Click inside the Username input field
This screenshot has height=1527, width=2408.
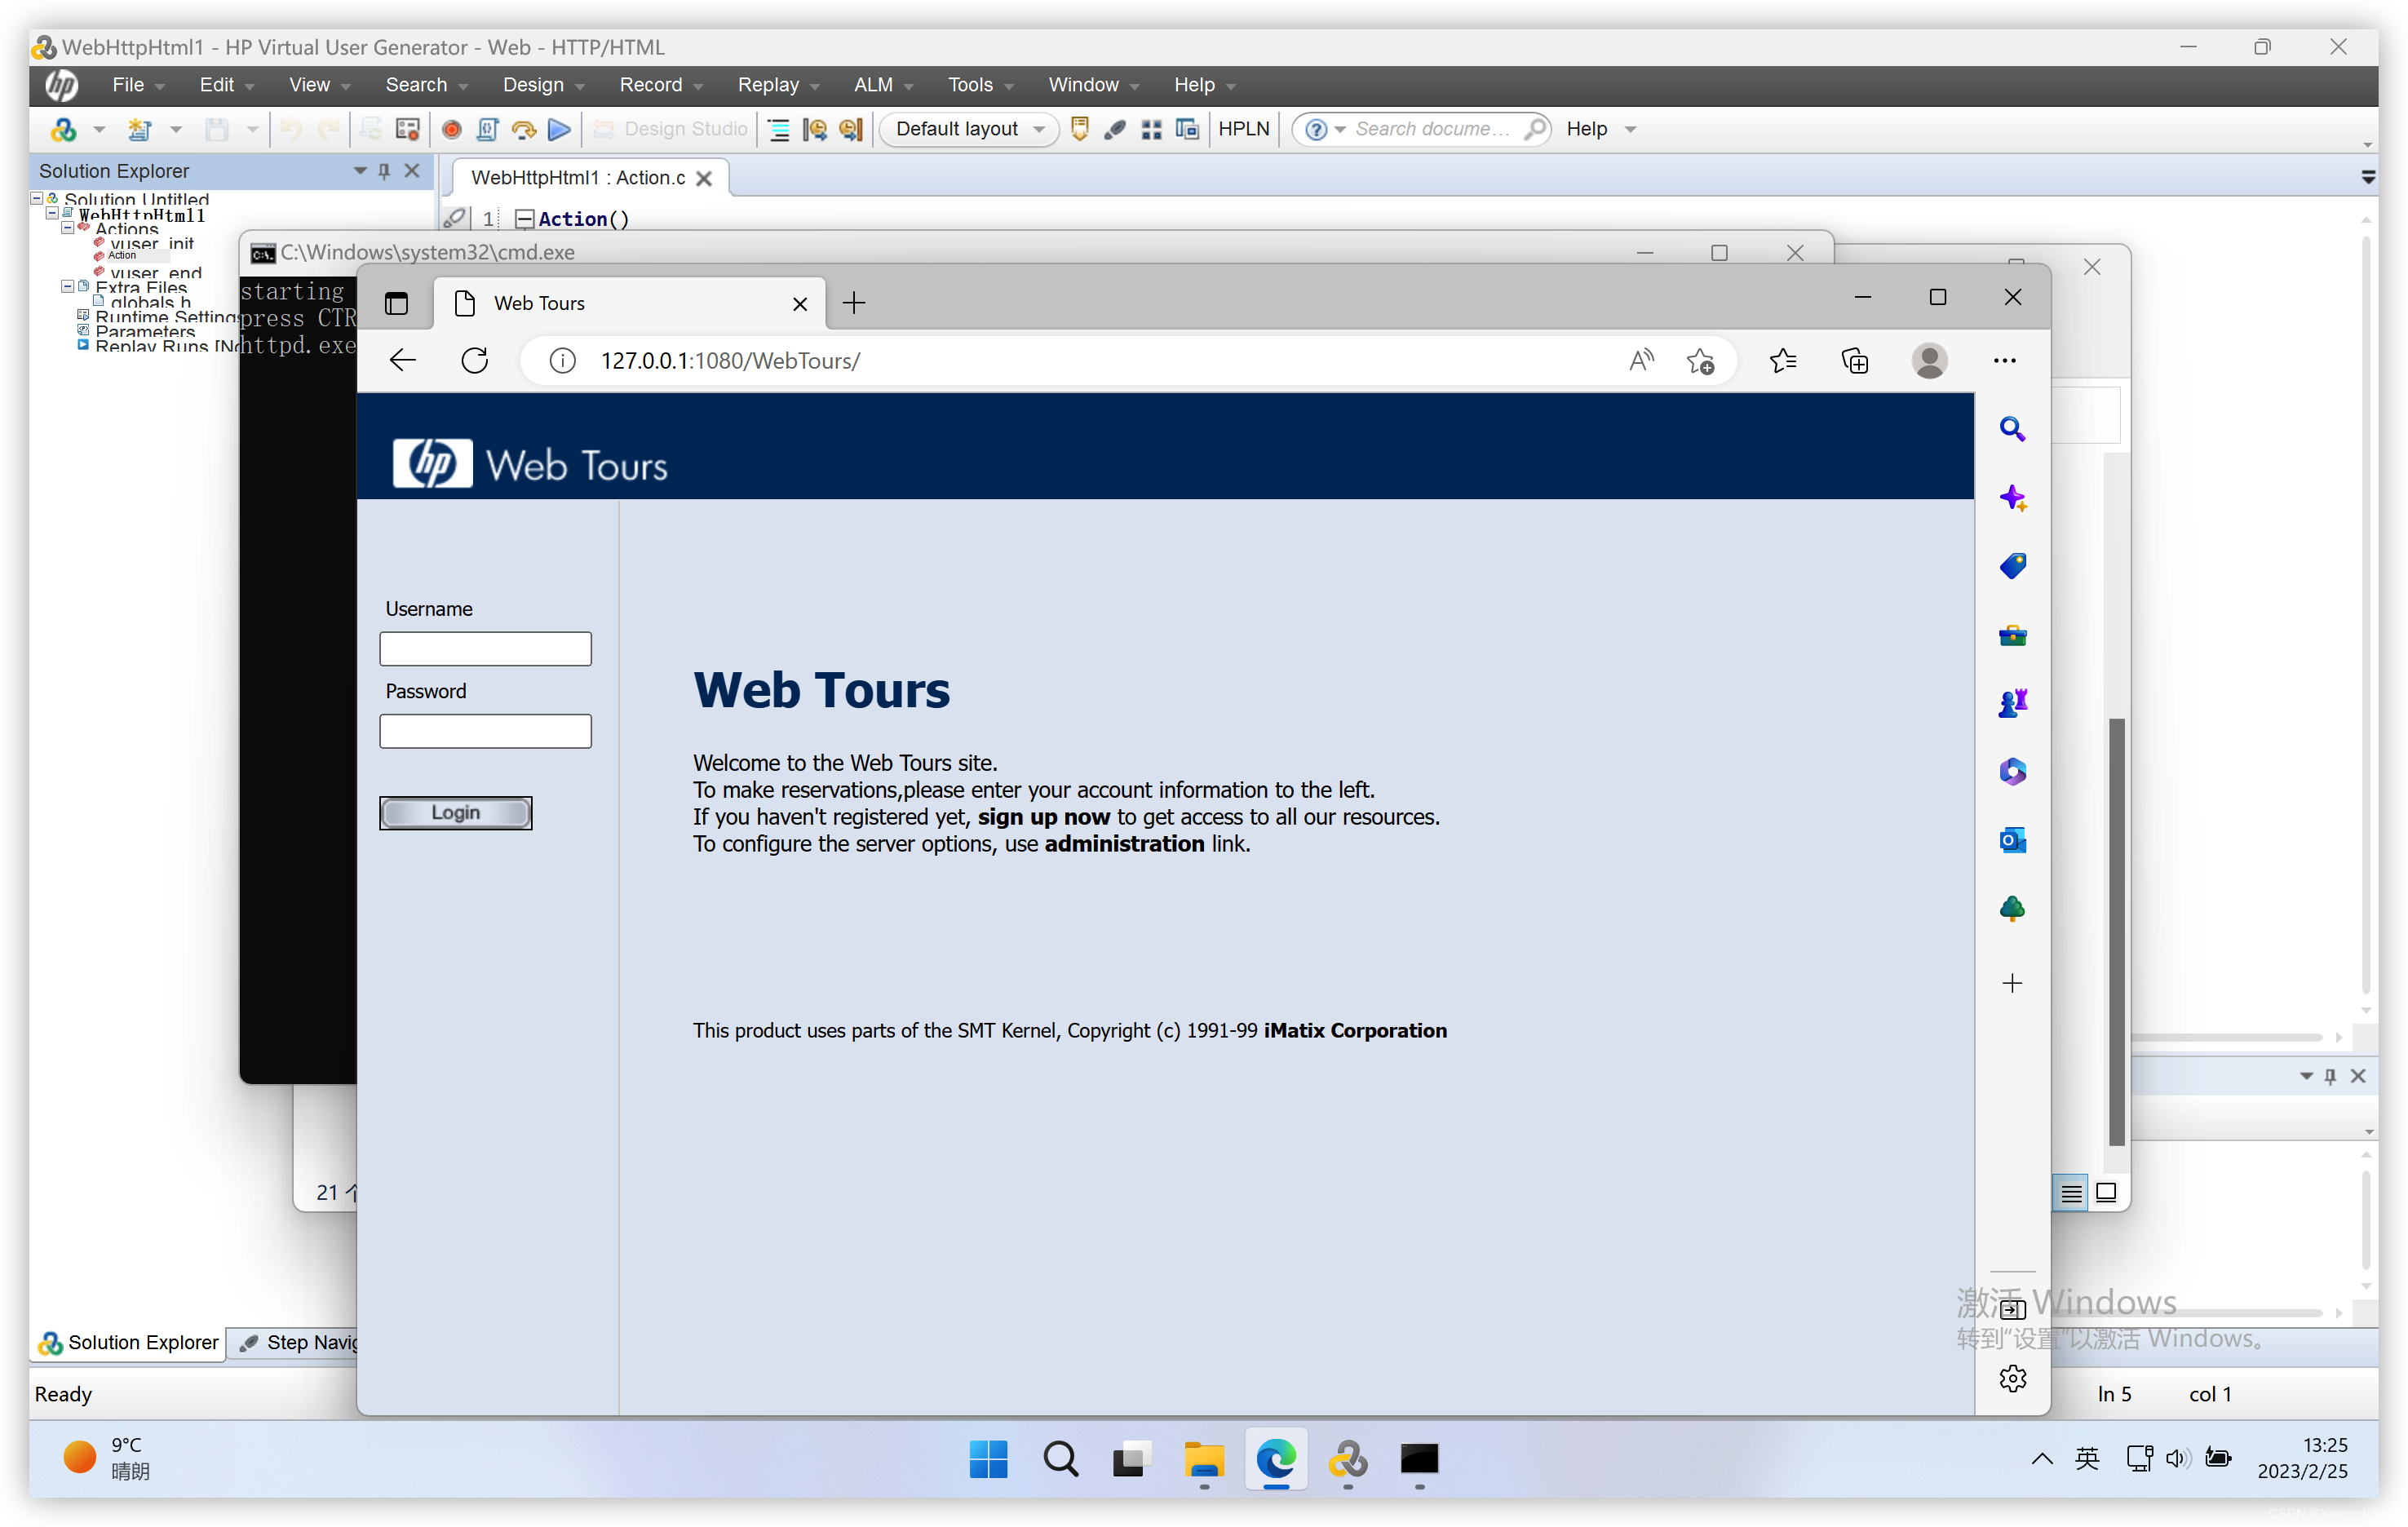click(x=485, y=648)
